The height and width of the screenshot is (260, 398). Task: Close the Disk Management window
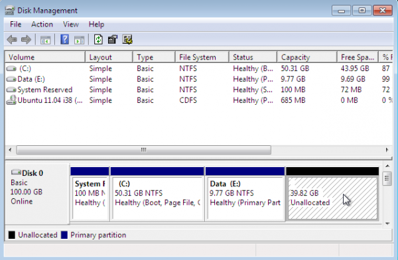(x=383, y=11)
